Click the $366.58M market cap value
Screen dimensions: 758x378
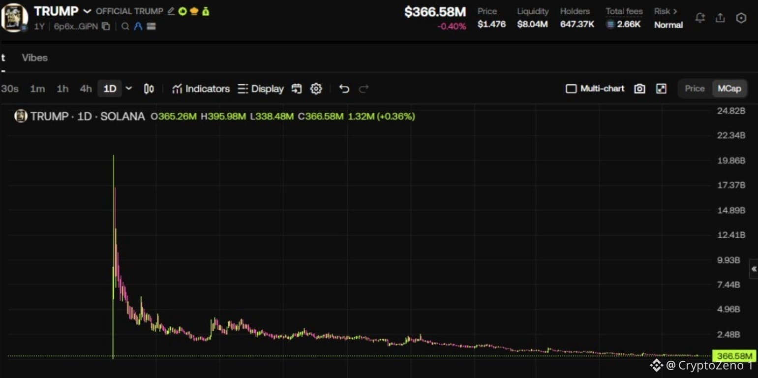435,12
